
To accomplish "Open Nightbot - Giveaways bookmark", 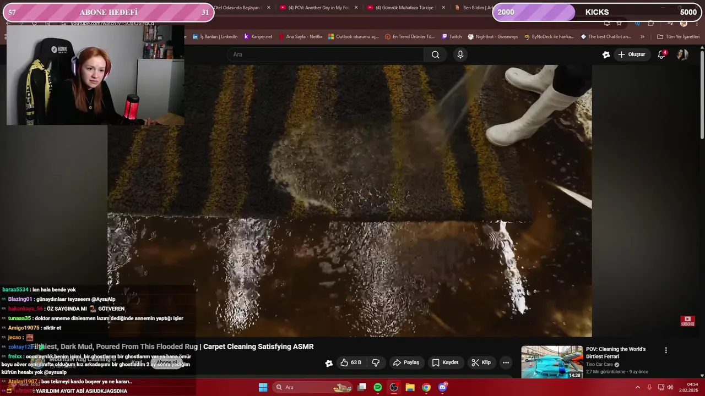I will 492,37.
